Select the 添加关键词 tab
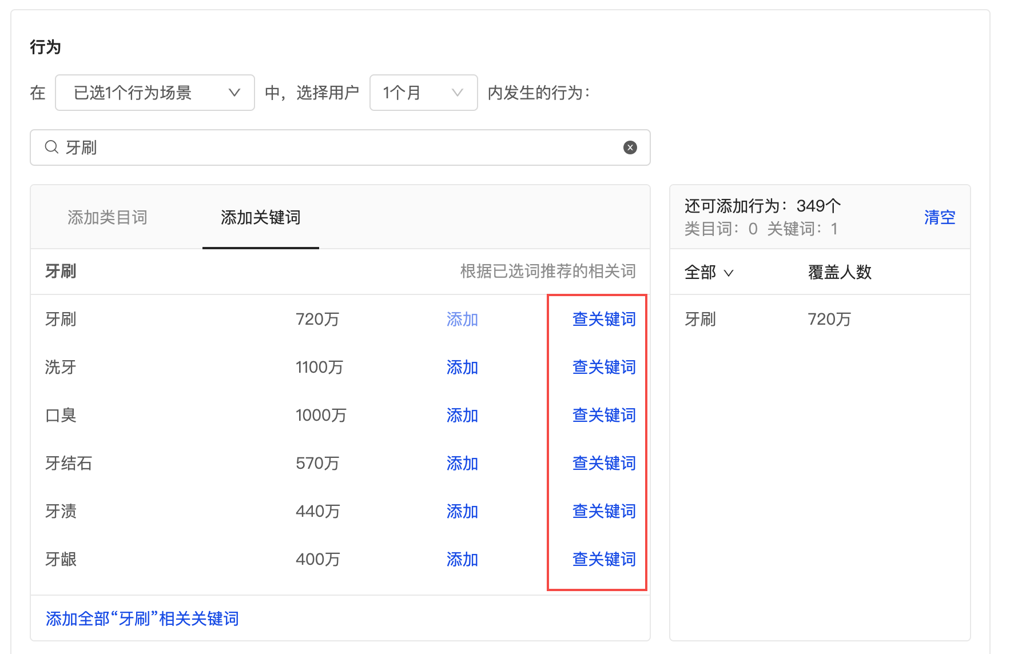The image size is (1010, 654). click(x=260, y=218)
